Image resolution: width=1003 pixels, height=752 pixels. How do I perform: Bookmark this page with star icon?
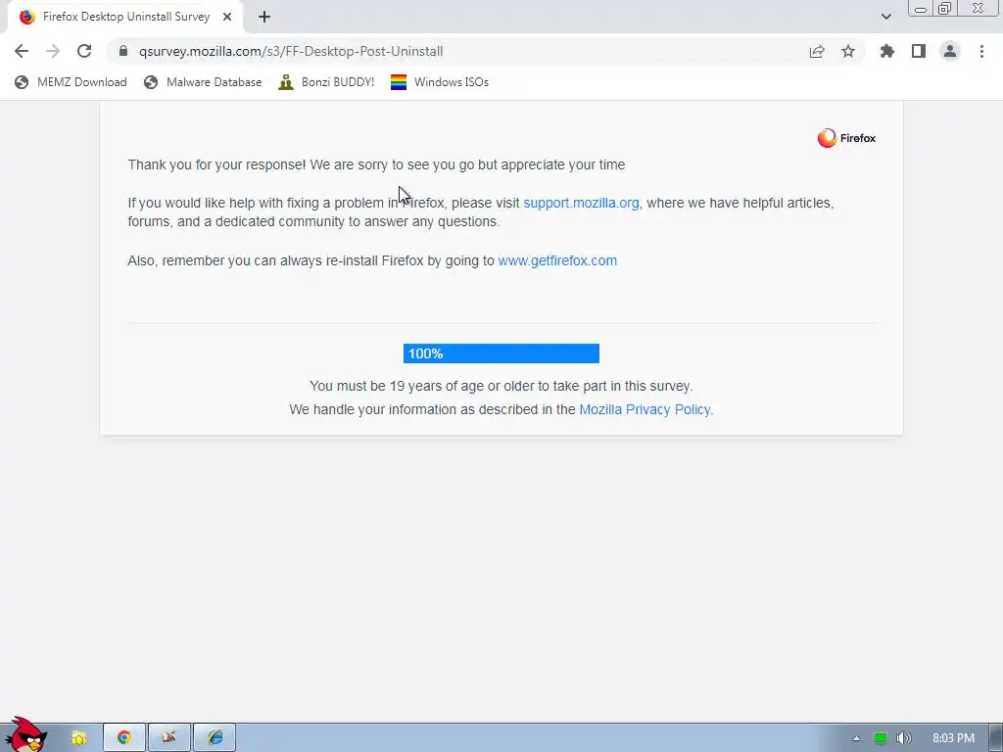[848, 51]
